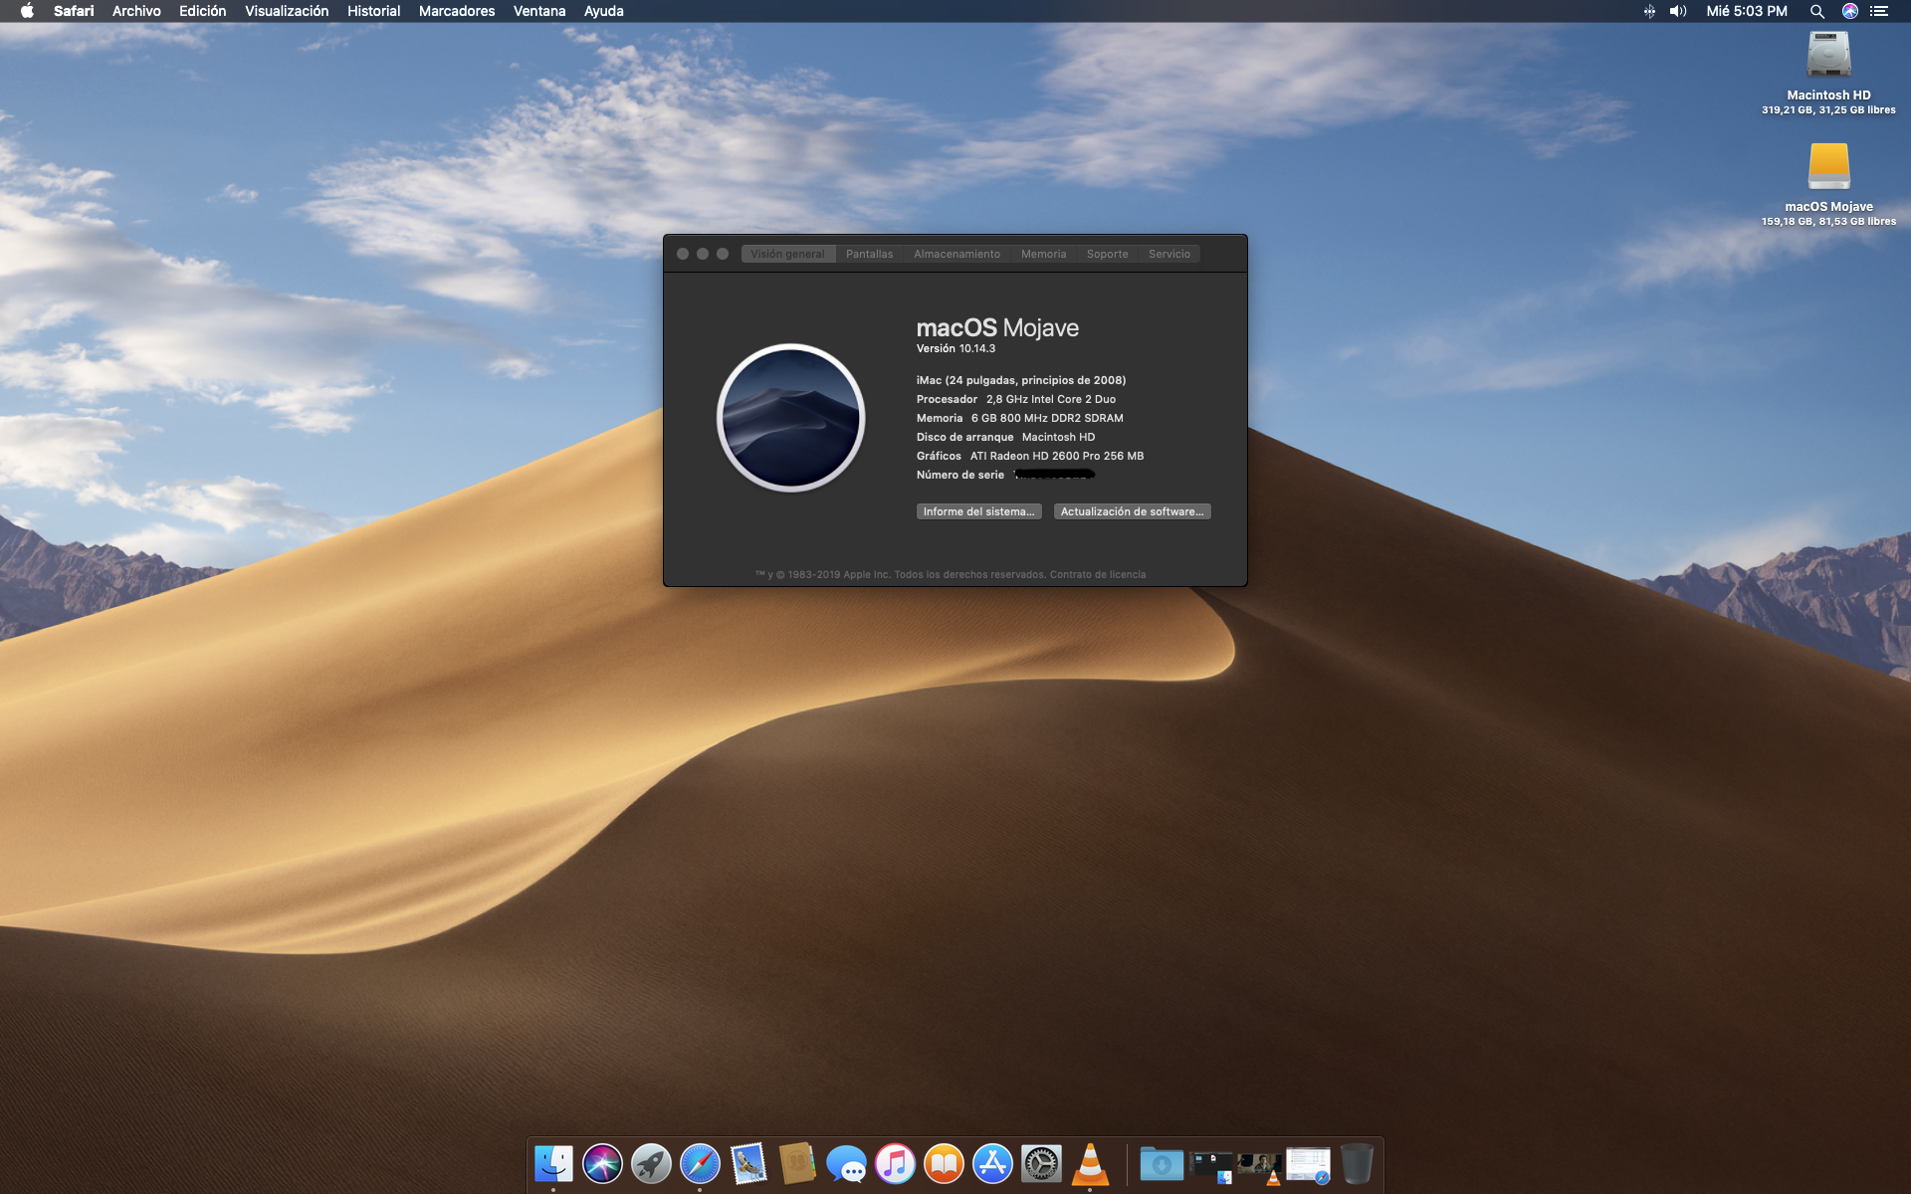Open the Books app in Dock
Screen dimensions: 1911x1194
[944, 1163]
